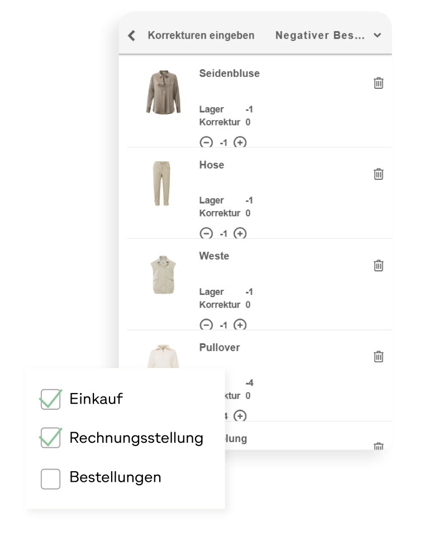The image size is (447, 560).
Task: Expand the Negativer Bestand dropdown arrow
Action: 378,36
